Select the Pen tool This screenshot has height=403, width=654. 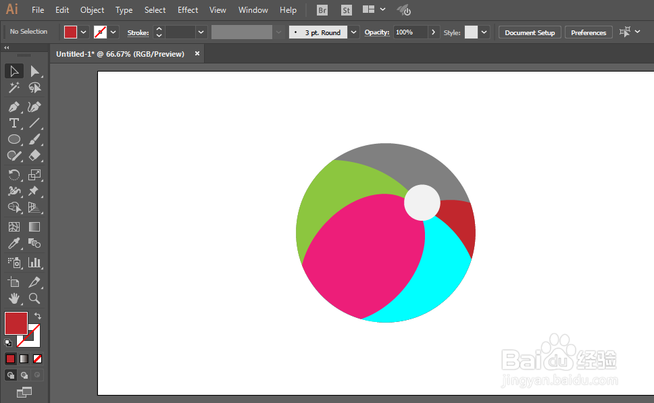(x=14, y=107)
